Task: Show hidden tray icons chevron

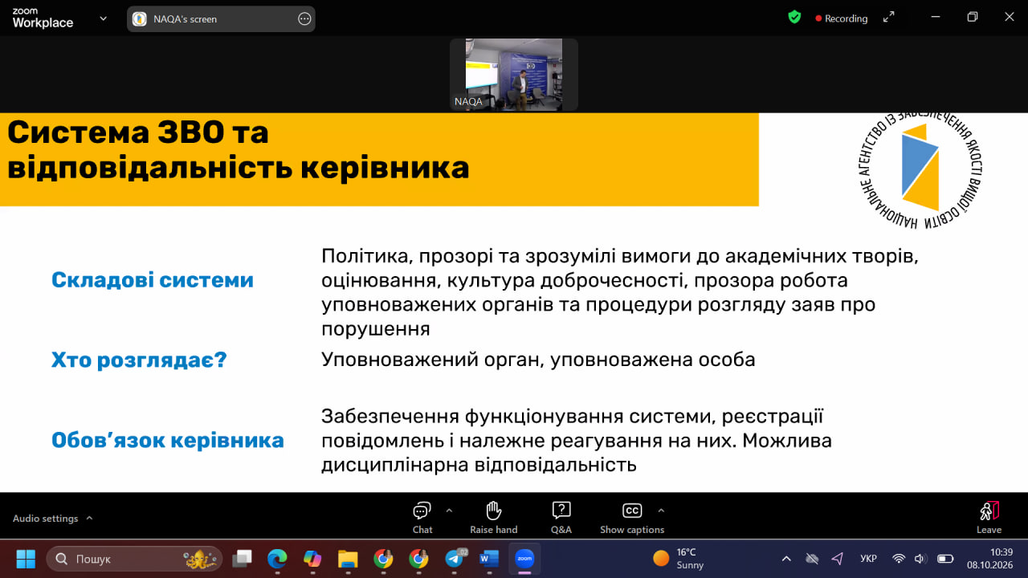Action: point(786,559)
